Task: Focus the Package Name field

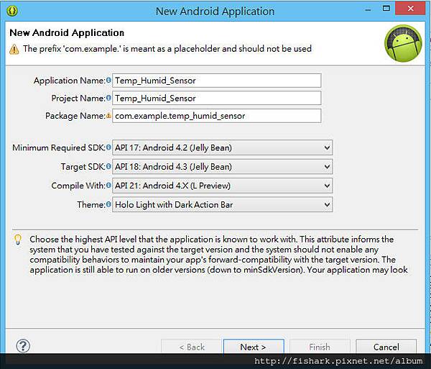Action: click(x=217, y=116)
